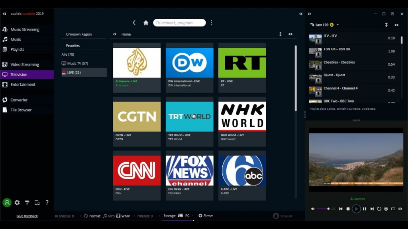408x229 pixels.
Task: Collapse the Home category pane with double chevron
Action: tap(115, 34)
